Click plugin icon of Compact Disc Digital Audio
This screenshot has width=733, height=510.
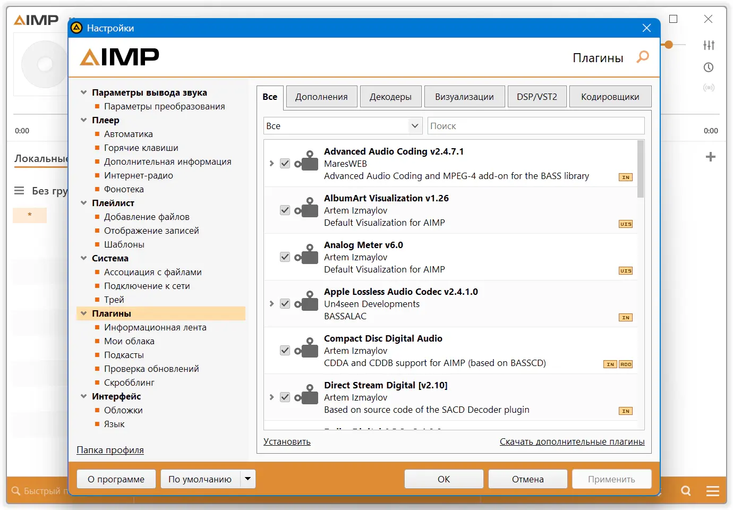[x=306, y=348]
